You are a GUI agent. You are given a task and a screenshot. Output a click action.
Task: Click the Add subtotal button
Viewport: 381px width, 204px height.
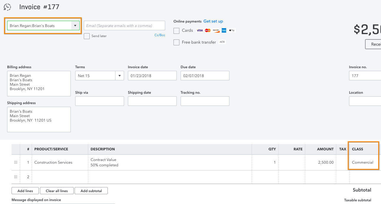tap(91, 191)
